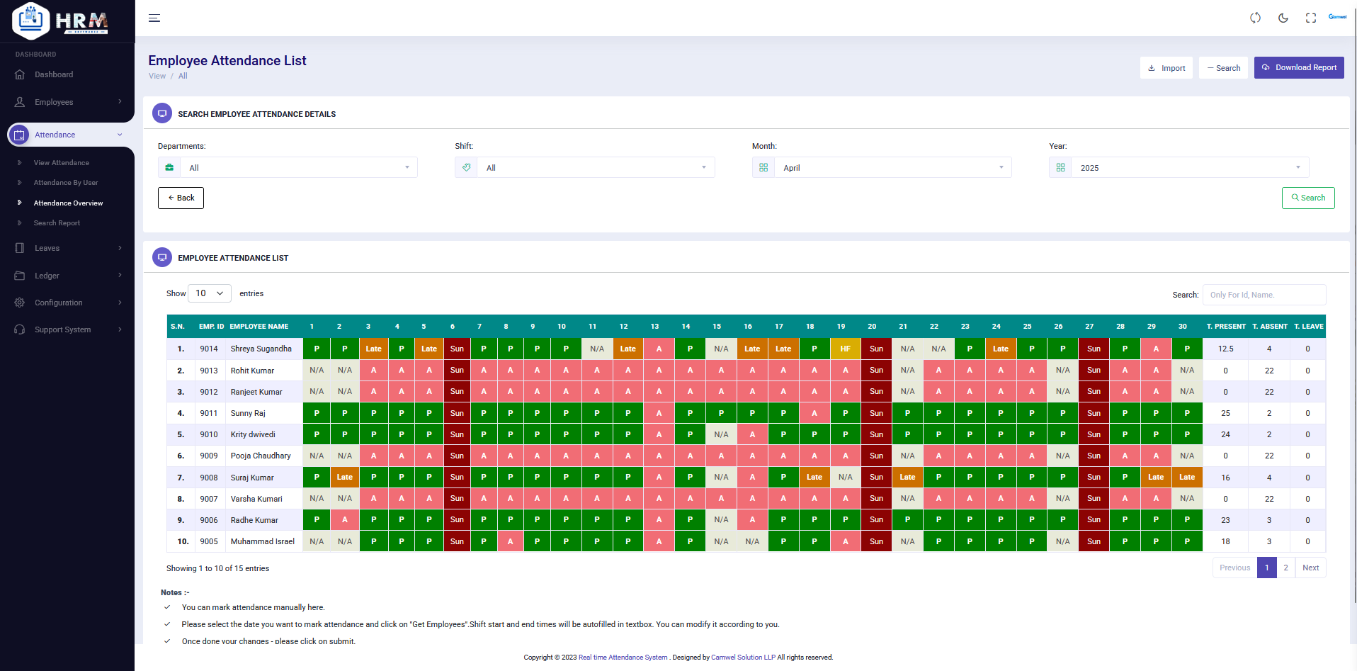Click the Support System headset icon
Viewport: 1357px width, 671px height.
click(20, 329)
